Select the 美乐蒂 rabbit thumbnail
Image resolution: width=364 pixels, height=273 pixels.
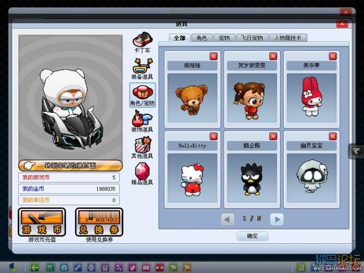tap(311, 98)
